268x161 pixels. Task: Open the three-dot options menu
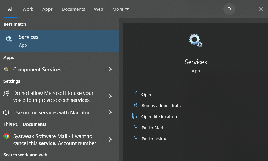pos(247,9)
